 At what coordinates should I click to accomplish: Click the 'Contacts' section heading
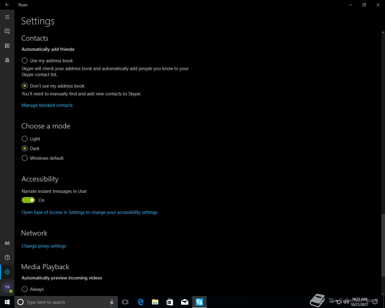click(35, 38)
